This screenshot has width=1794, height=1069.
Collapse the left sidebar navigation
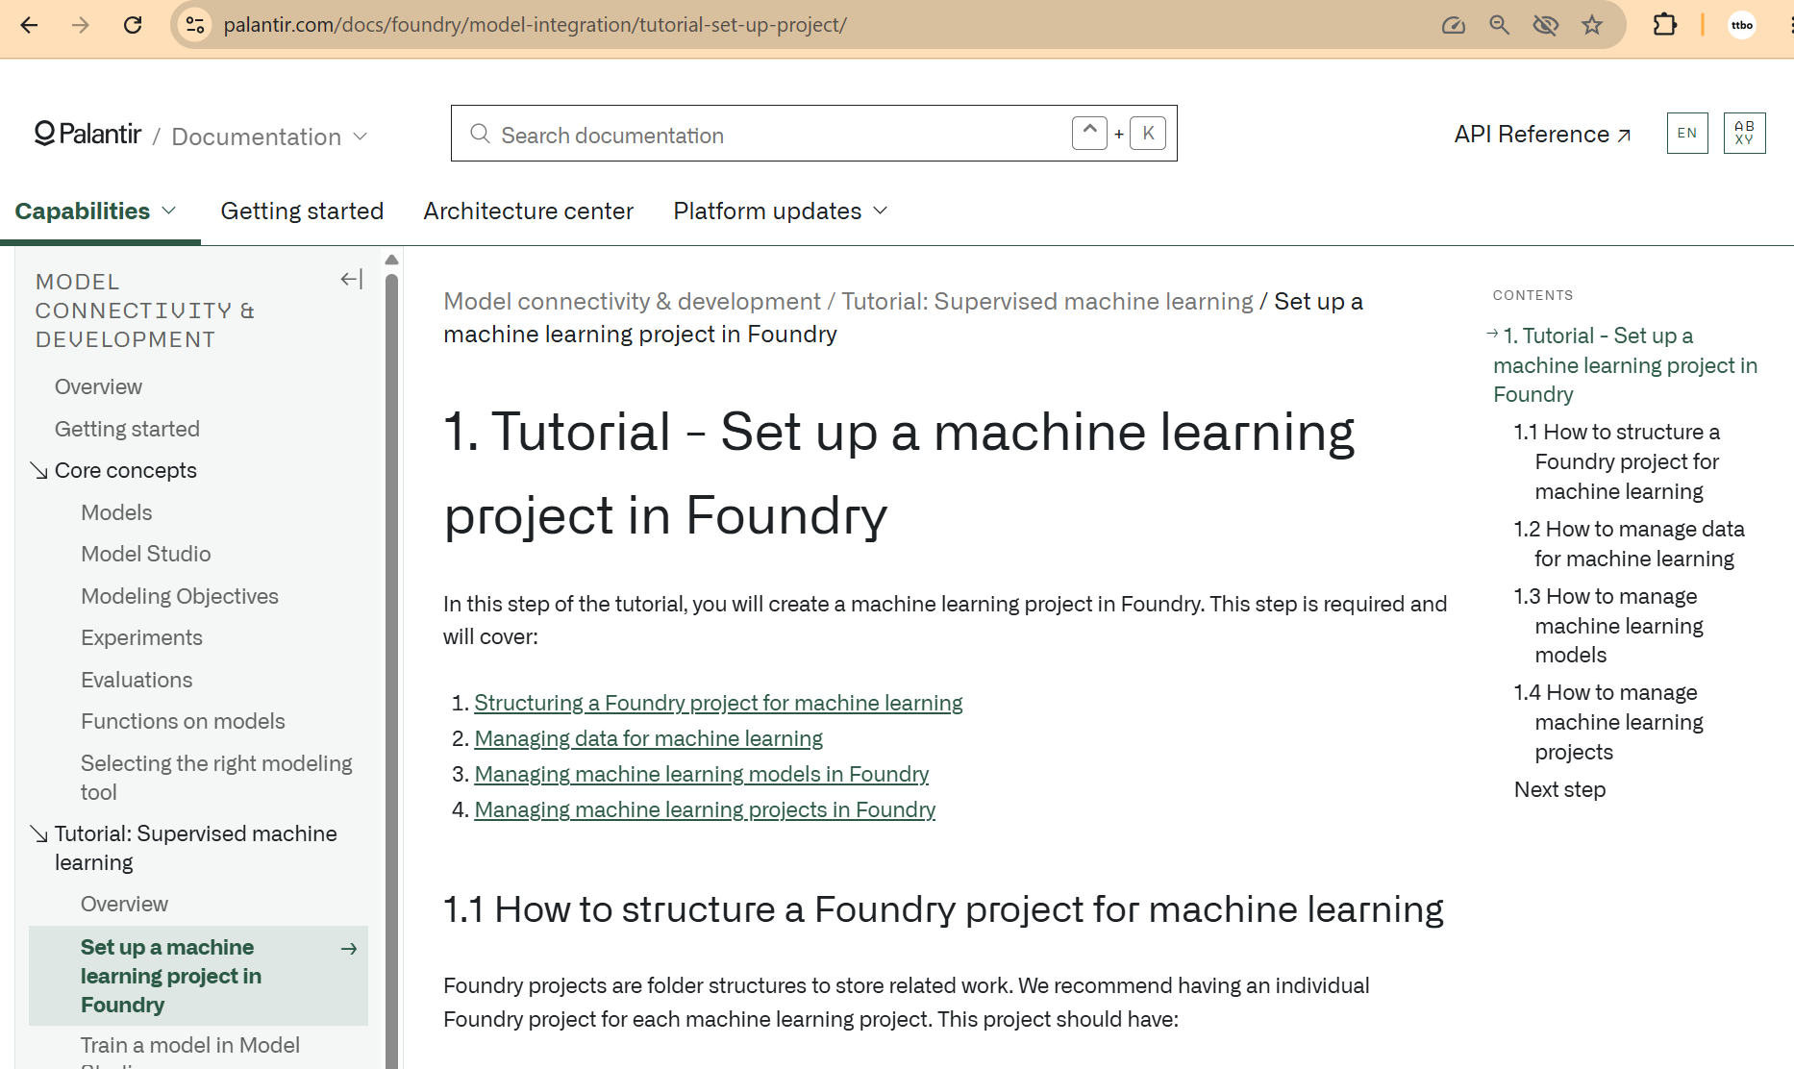pyautogui.click(x=352, y=279)
